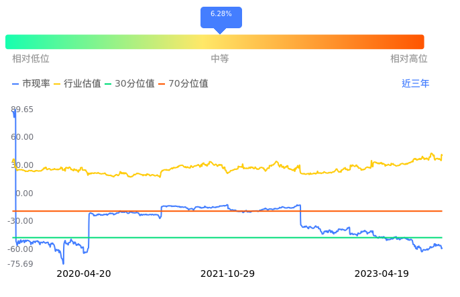Screen dimensions: 460x297
Task: Toggle the 行业估值 legend series
Action: tap(77, 84)
